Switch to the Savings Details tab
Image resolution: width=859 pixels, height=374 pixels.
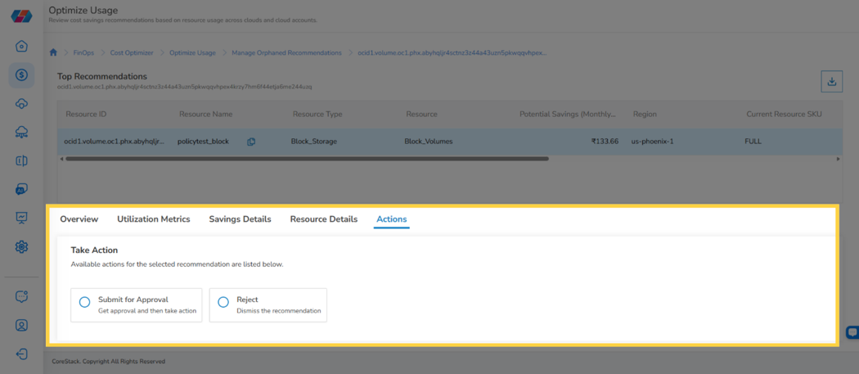pos(240,219)
